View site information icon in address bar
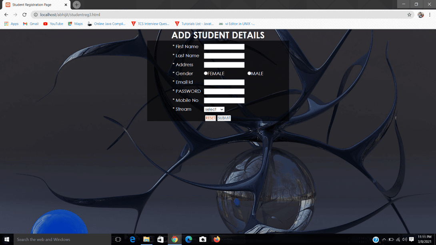Image resolution: width=436 pixels, height=245 pixels. point(36,15)
